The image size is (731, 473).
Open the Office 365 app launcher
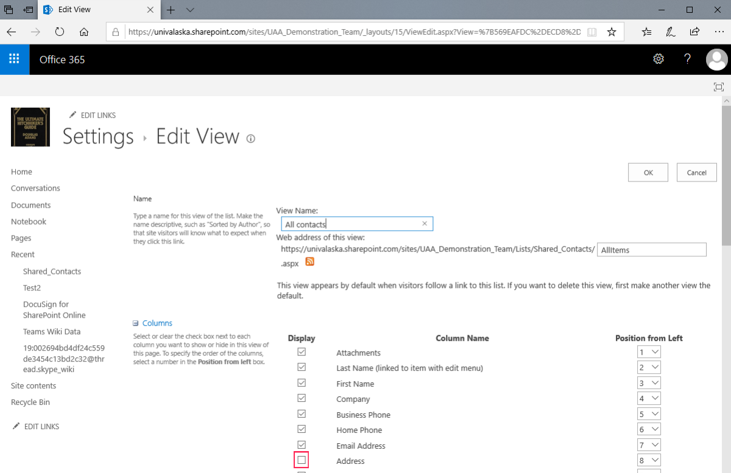[x=15, y=59]
